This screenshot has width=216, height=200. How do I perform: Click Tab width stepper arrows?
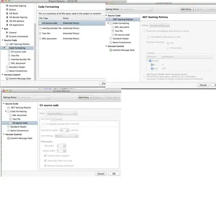pyautogui.click(x=64, y=146)
